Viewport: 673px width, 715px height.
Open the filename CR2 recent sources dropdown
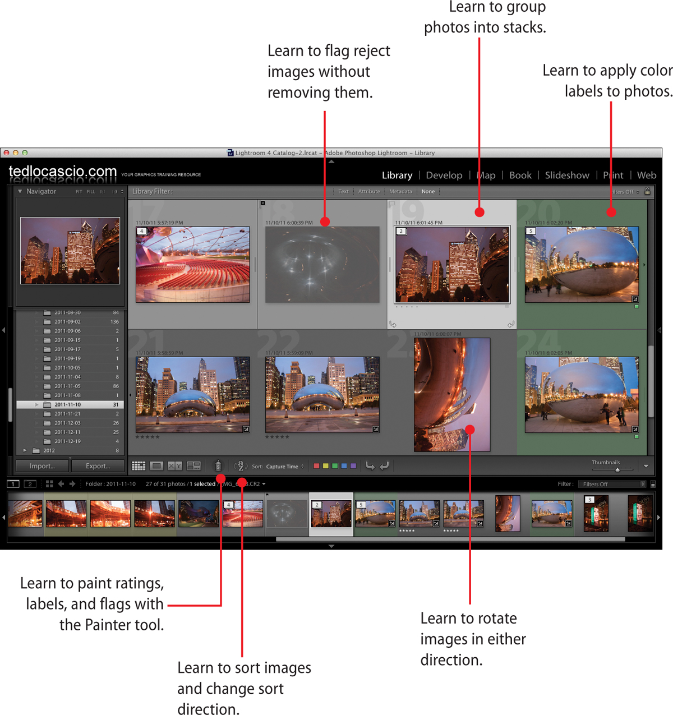264,484
